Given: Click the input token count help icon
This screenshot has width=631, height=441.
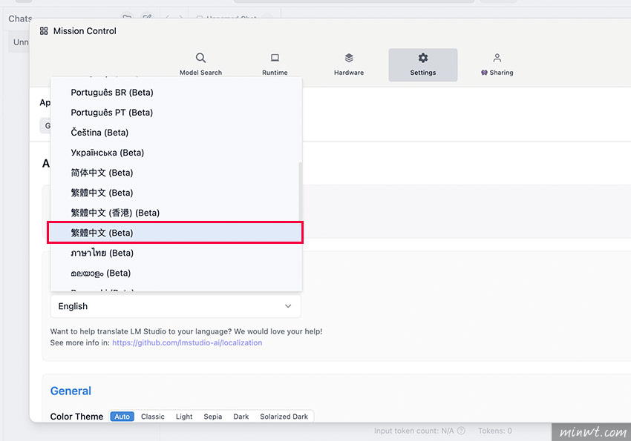Looking at the screenshot, I should [461, 431].
